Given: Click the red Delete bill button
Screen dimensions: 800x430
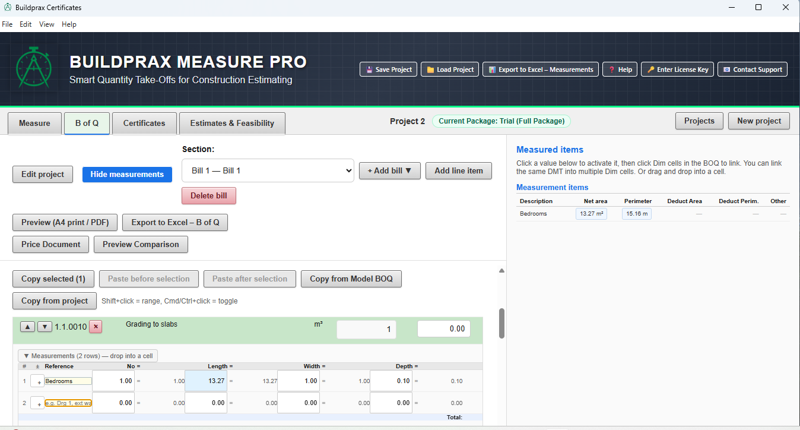Looking at the screenshot, I should 208,195.
